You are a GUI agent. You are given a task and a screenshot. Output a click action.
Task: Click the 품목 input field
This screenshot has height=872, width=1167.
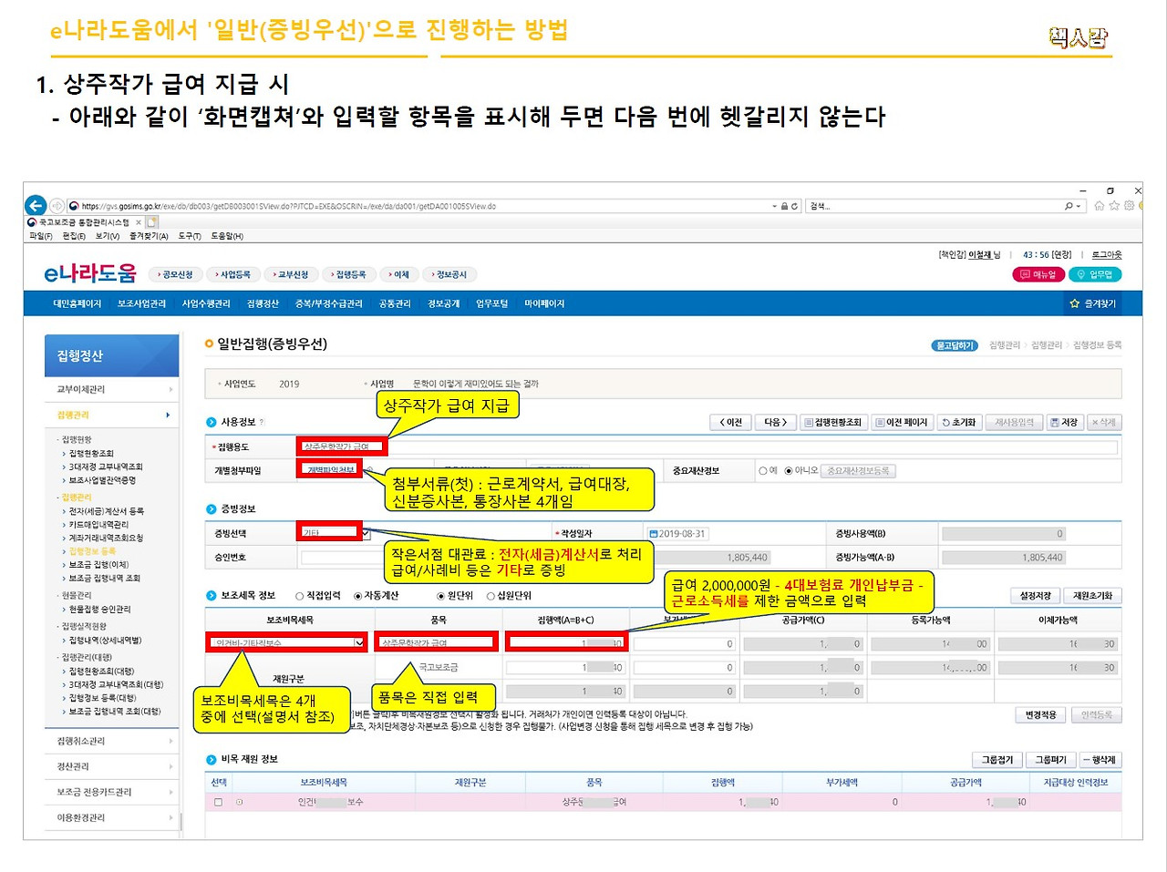pyautogui.click(x=437, y=643)
